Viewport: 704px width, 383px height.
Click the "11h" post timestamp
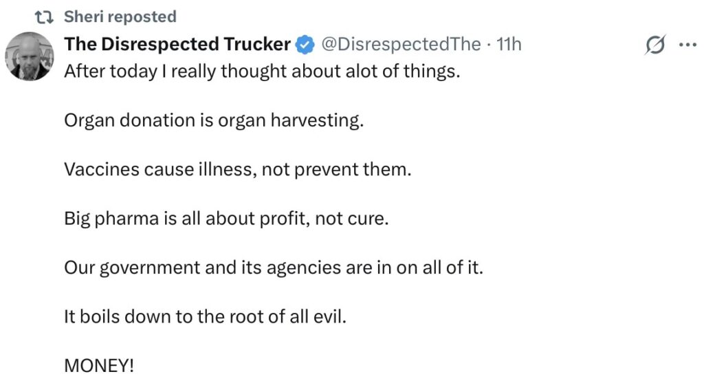[x=509, y=45]
